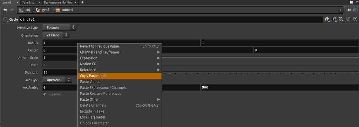
Task: Click the Uniform Scale label
Action: (28, 58)
